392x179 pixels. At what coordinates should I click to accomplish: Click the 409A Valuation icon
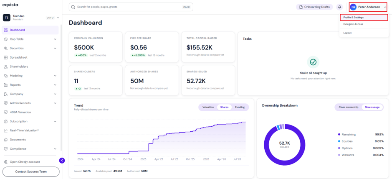pyautogui.click(x=6, y=112)
